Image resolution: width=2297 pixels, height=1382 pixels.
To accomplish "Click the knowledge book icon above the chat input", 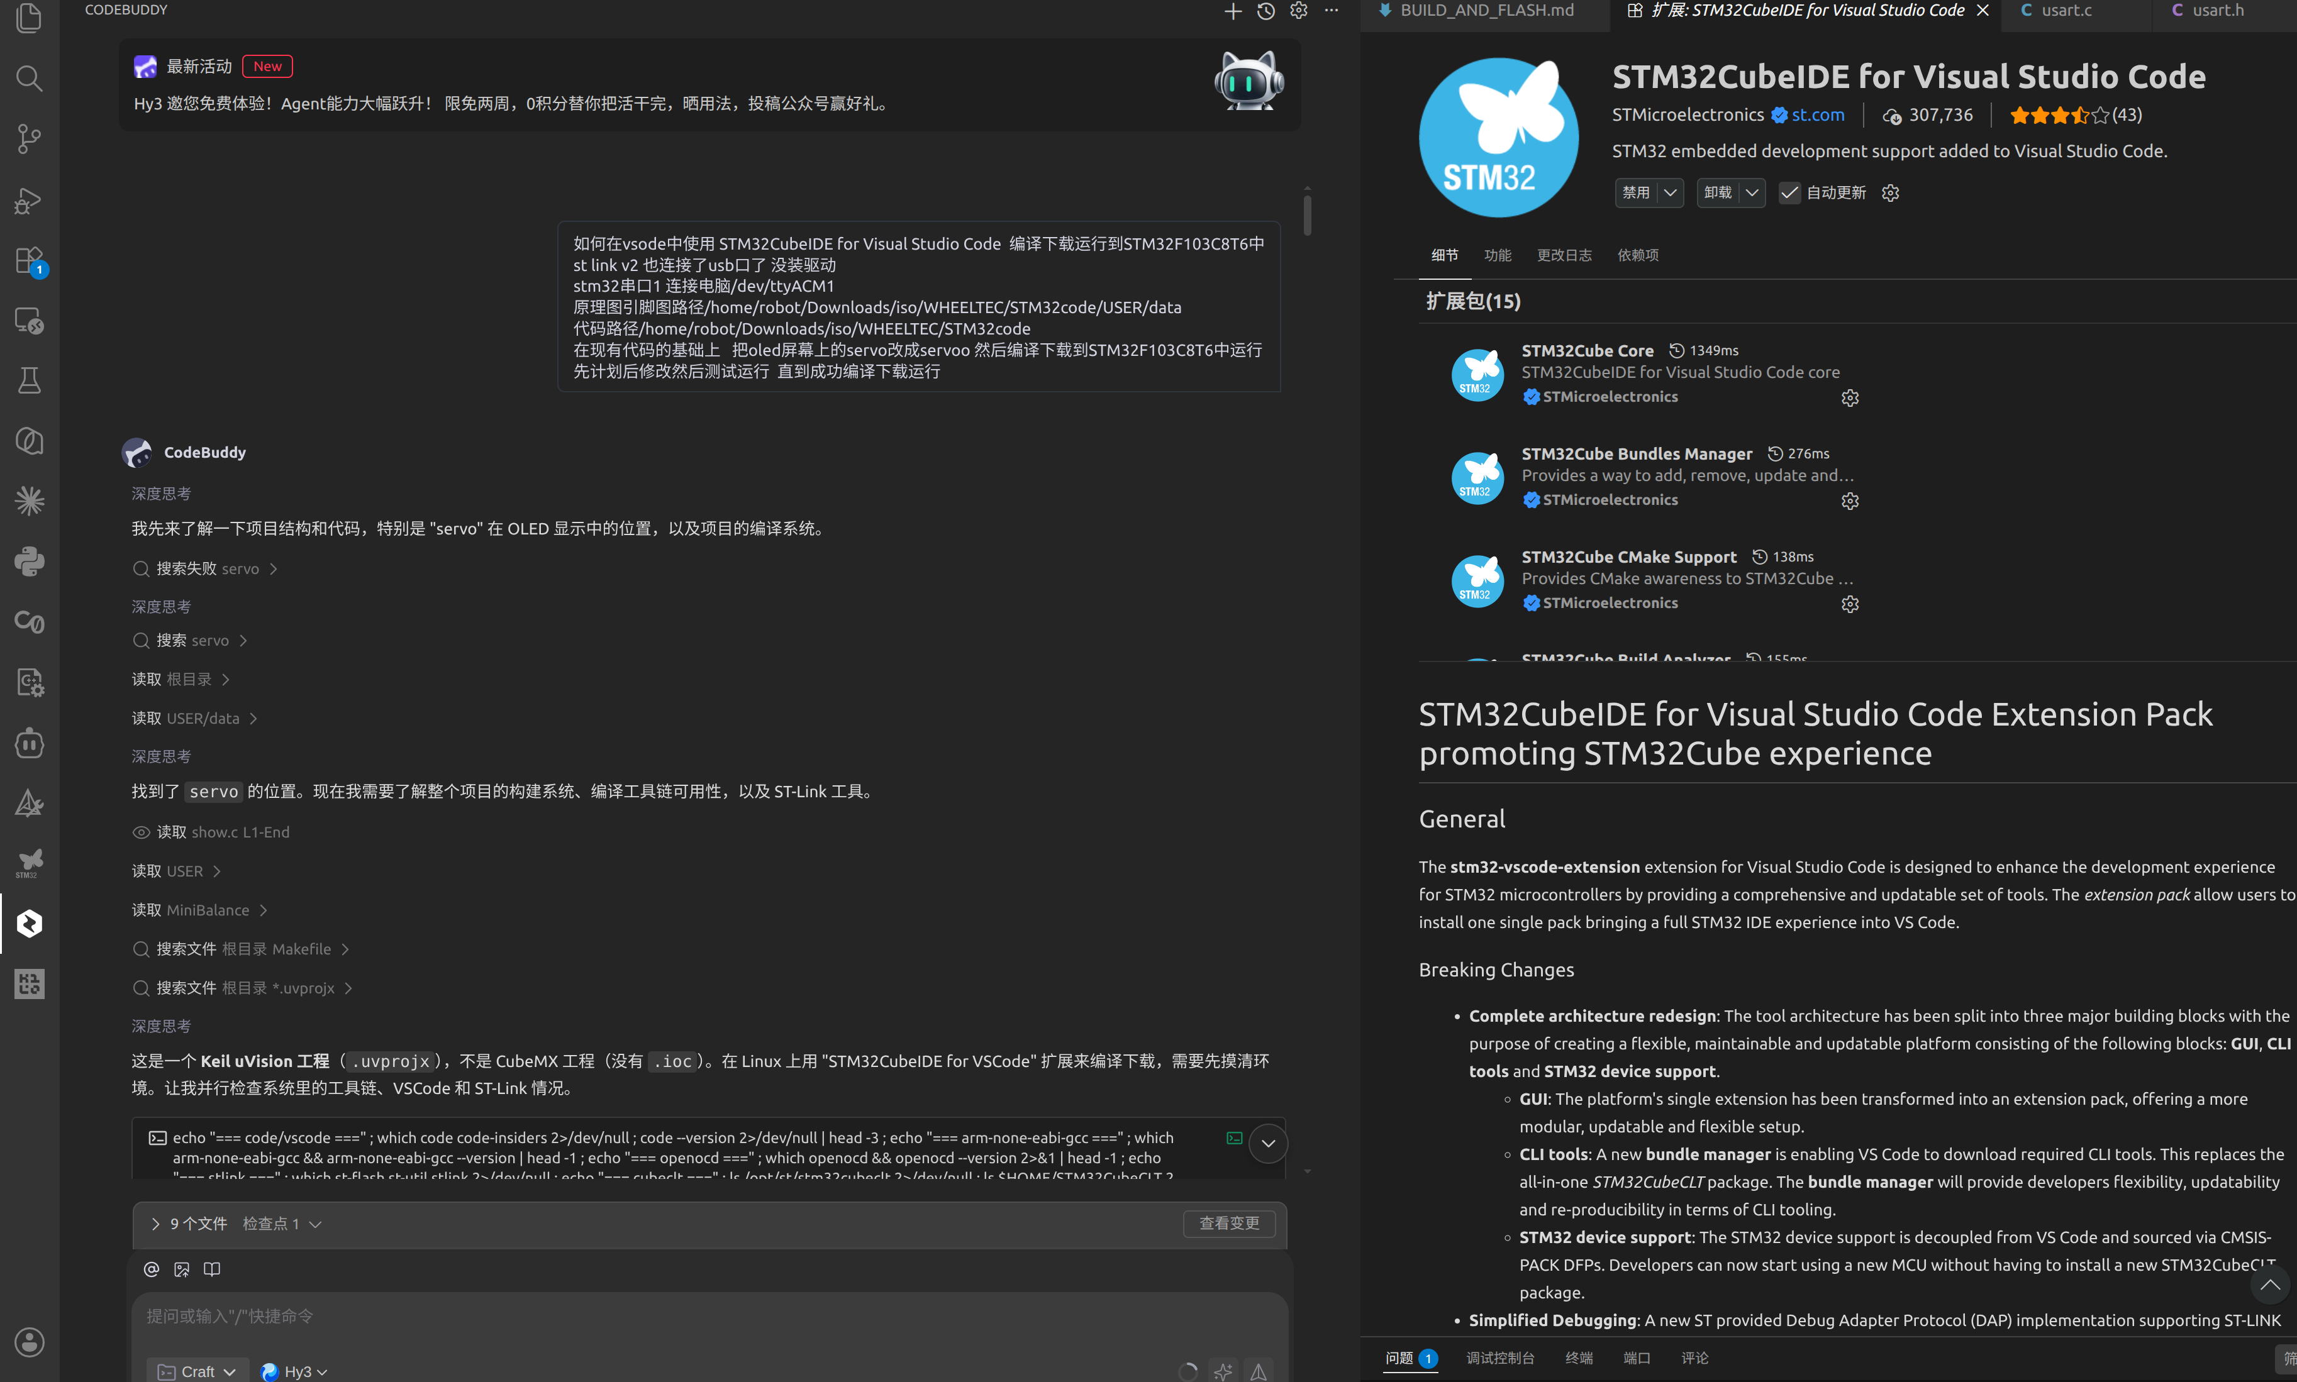I will point(213,1269).
